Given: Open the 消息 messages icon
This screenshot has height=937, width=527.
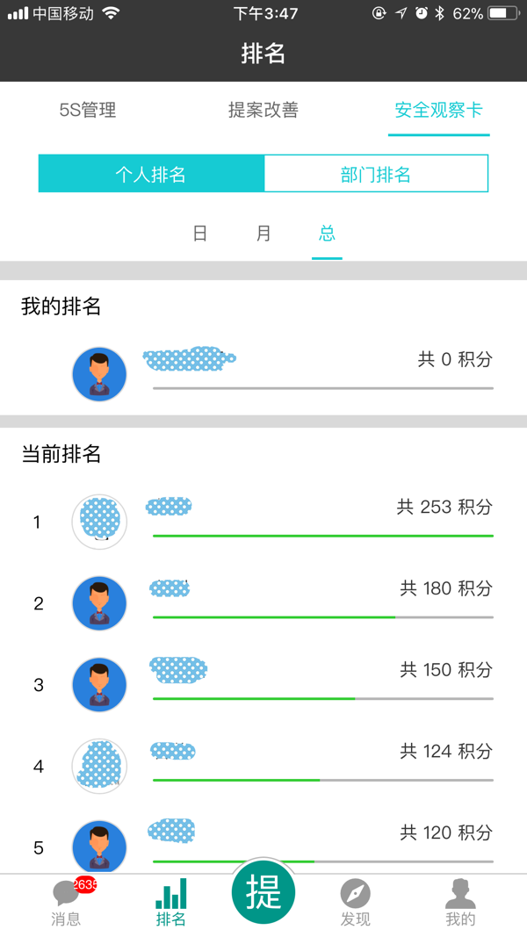Looking at the screenshot, I should [x=65, y=894].
